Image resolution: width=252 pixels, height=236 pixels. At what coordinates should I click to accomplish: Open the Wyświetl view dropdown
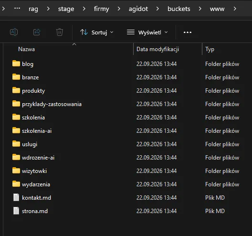pos(147,32)
